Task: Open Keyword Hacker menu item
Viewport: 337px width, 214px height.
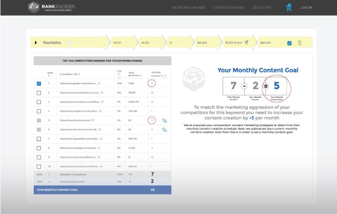Action: coord(188,7)
